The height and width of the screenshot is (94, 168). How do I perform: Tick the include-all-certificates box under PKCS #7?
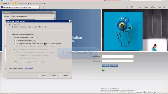(x=17, y=46)
